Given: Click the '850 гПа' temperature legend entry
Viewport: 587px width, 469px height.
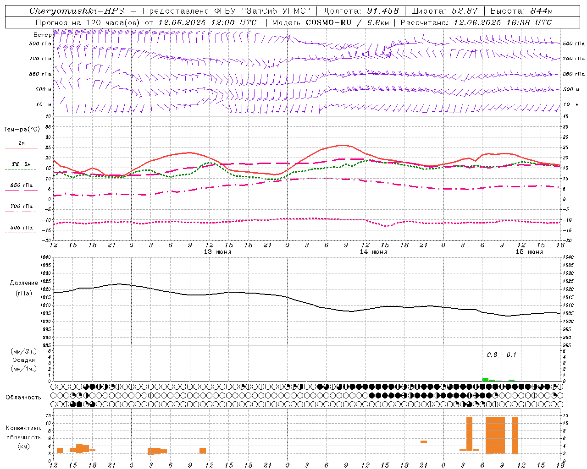Looking at the screenshot, I should tap(22, 185).
